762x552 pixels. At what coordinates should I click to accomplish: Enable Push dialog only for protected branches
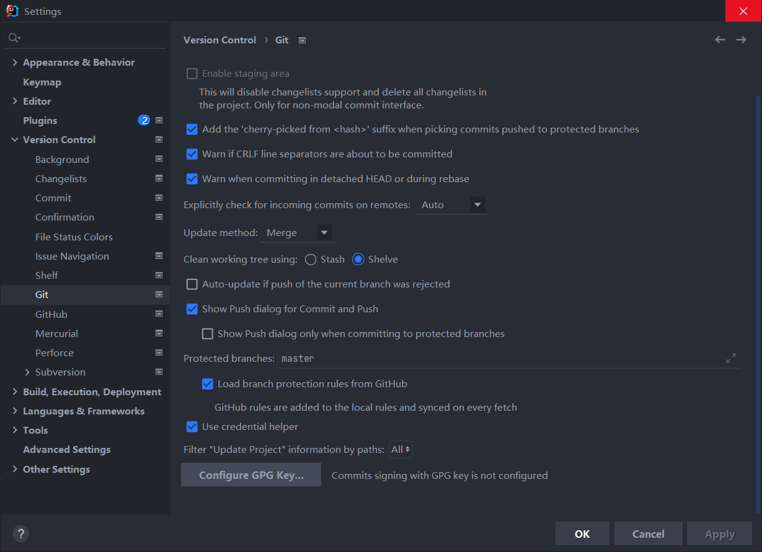[x=208, y=334]
